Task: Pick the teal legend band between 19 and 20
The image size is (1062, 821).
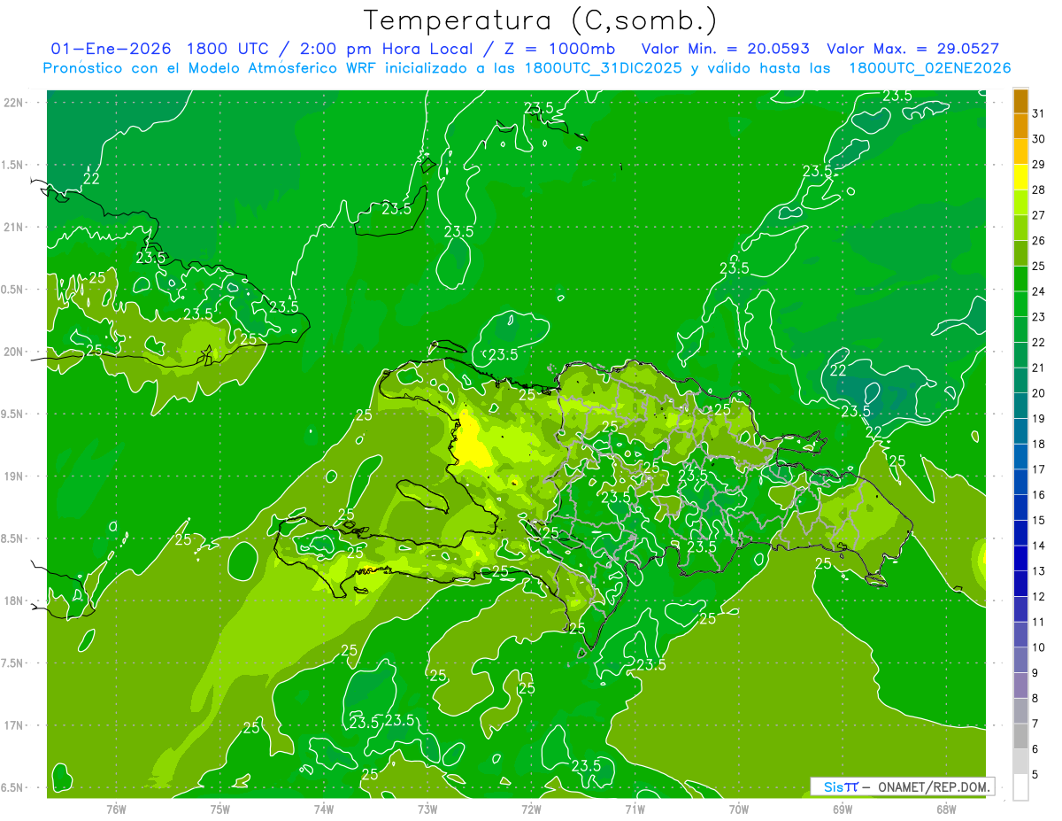Action: [1020, 407]
